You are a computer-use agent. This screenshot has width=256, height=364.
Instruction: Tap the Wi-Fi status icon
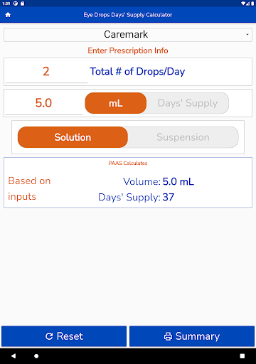point(243,4)
